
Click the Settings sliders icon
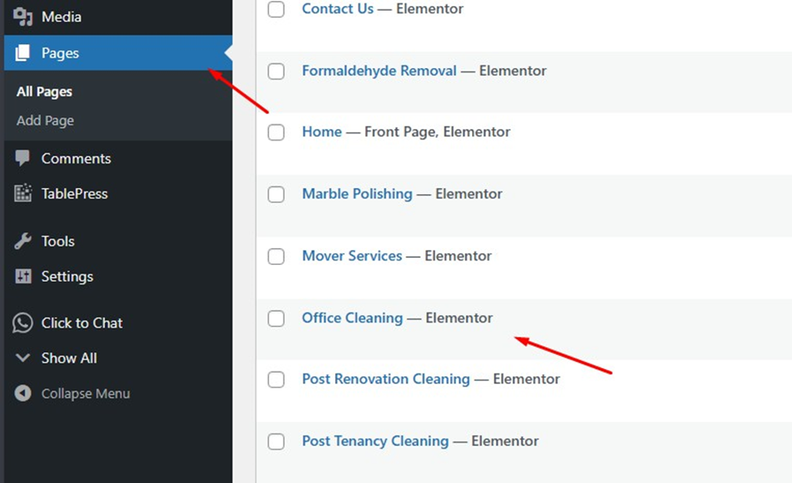pyautogui.click(x=23, y=276)
